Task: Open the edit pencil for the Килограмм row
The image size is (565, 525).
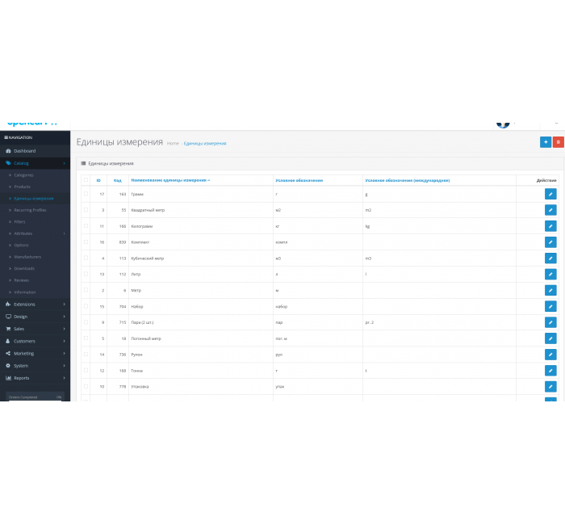Action: coord(550,226)
